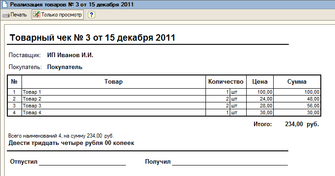Click the document icon in the title bar

click(x=5, y=4)
